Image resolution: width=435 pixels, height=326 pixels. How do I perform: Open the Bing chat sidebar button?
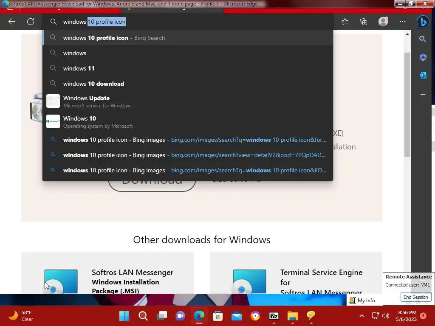pos(423,22)
